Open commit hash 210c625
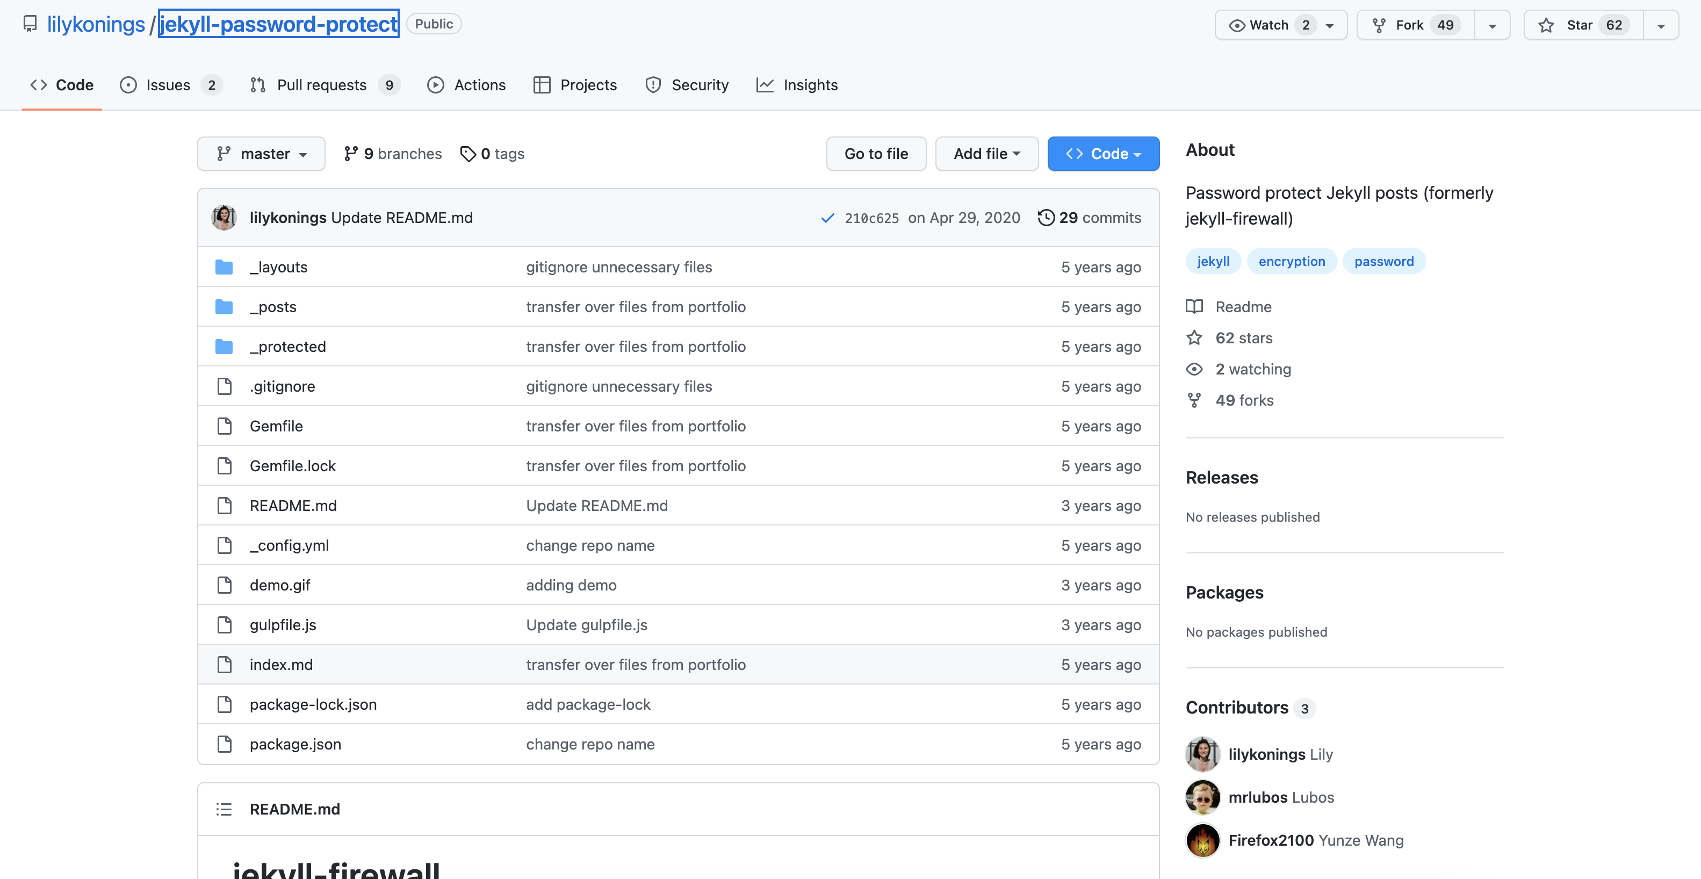 [871, 218]
